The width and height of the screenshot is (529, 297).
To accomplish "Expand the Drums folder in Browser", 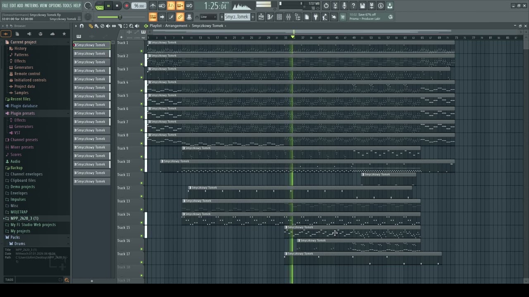I will tap(19, 244).
